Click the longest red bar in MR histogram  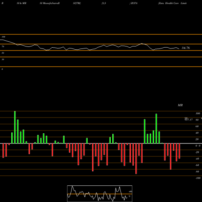pyautogui.click(x=136, y=159)
